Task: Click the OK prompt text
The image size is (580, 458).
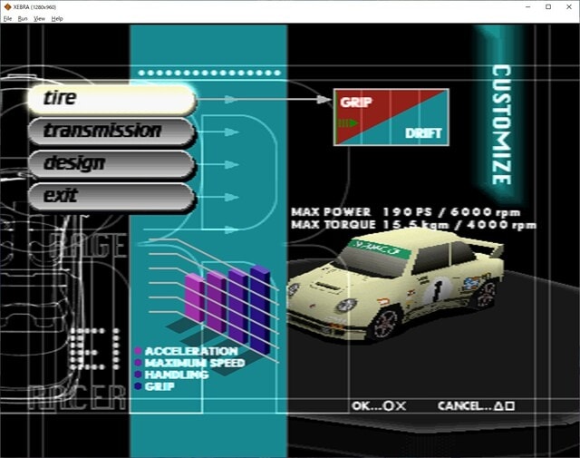Action: (379, 406)
